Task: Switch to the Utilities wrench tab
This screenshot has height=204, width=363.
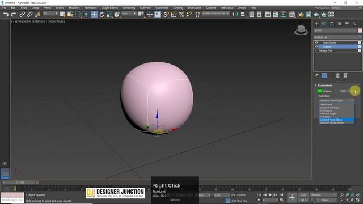Action: (354, 24)
